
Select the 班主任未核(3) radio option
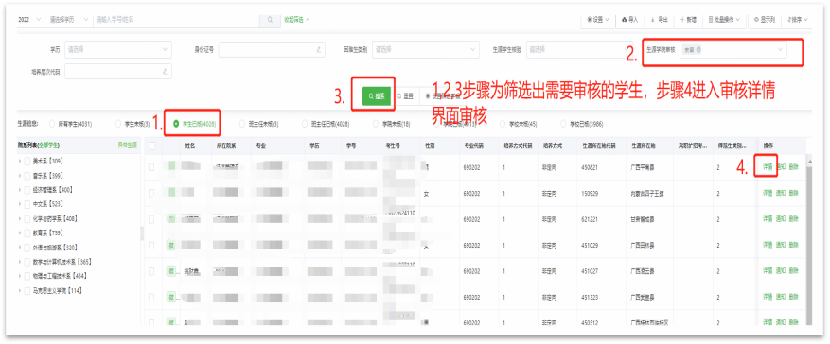[x=242, y=125]
